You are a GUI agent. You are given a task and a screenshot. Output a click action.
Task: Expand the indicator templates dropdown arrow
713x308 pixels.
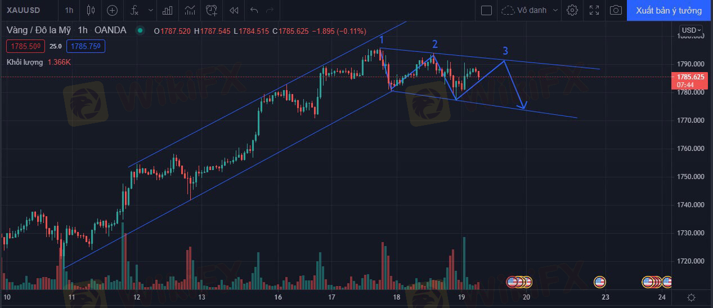(150, 10)
